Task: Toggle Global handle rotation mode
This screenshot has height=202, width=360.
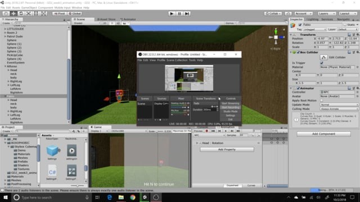Action: click(x=75, y=13)
